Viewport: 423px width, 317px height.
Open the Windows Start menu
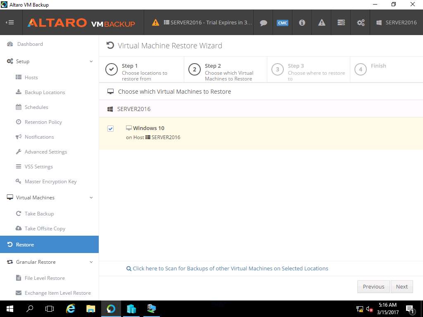pos(10,309)
